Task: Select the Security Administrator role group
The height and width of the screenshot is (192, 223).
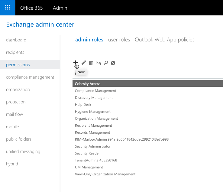Action: coord(93,146)
